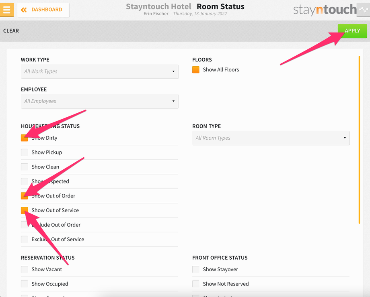370x297 pixels.
Task: Check Show Vacant under Reservation Status
Action: 25,269
